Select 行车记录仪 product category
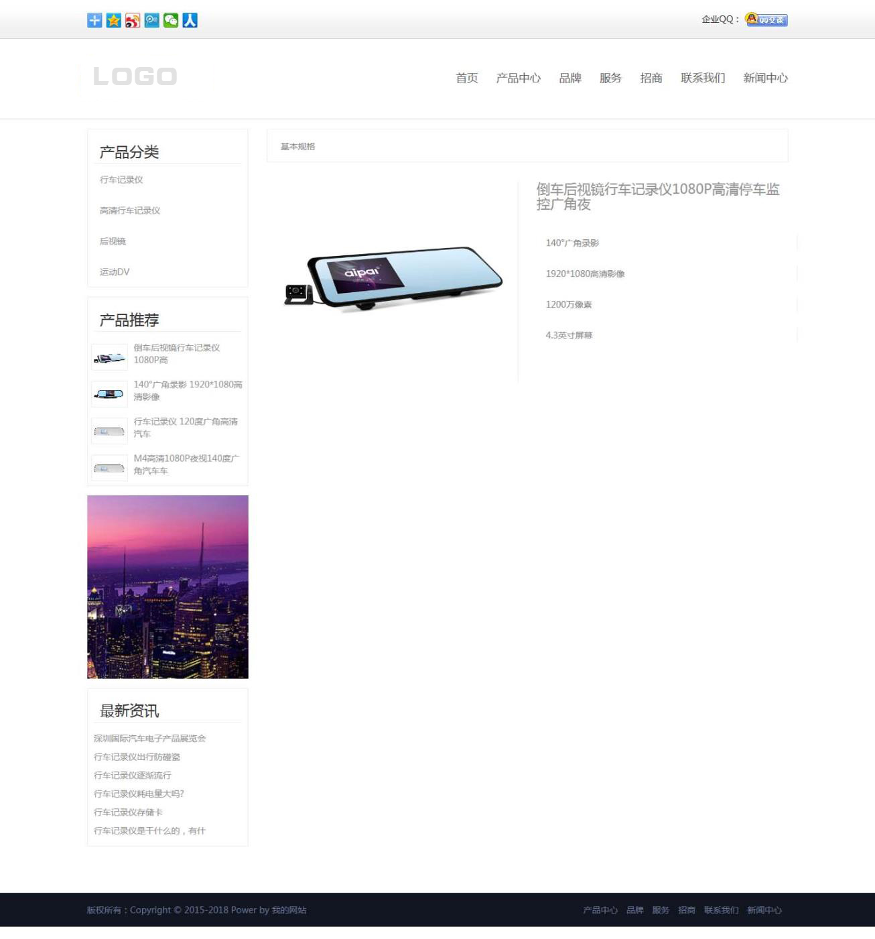This screenshot has height=939, width=875. (x=121, y=180)
